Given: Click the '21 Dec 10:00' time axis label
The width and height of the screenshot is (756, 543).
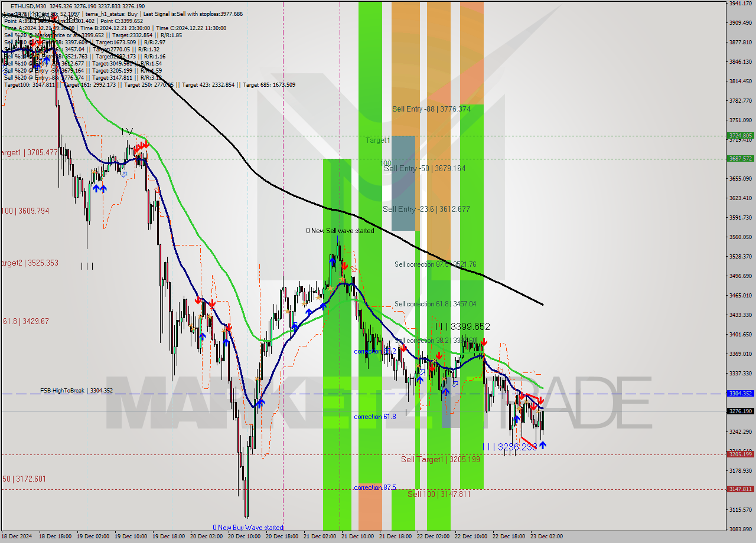Looking at the screenshot, I should click(359, 537).
